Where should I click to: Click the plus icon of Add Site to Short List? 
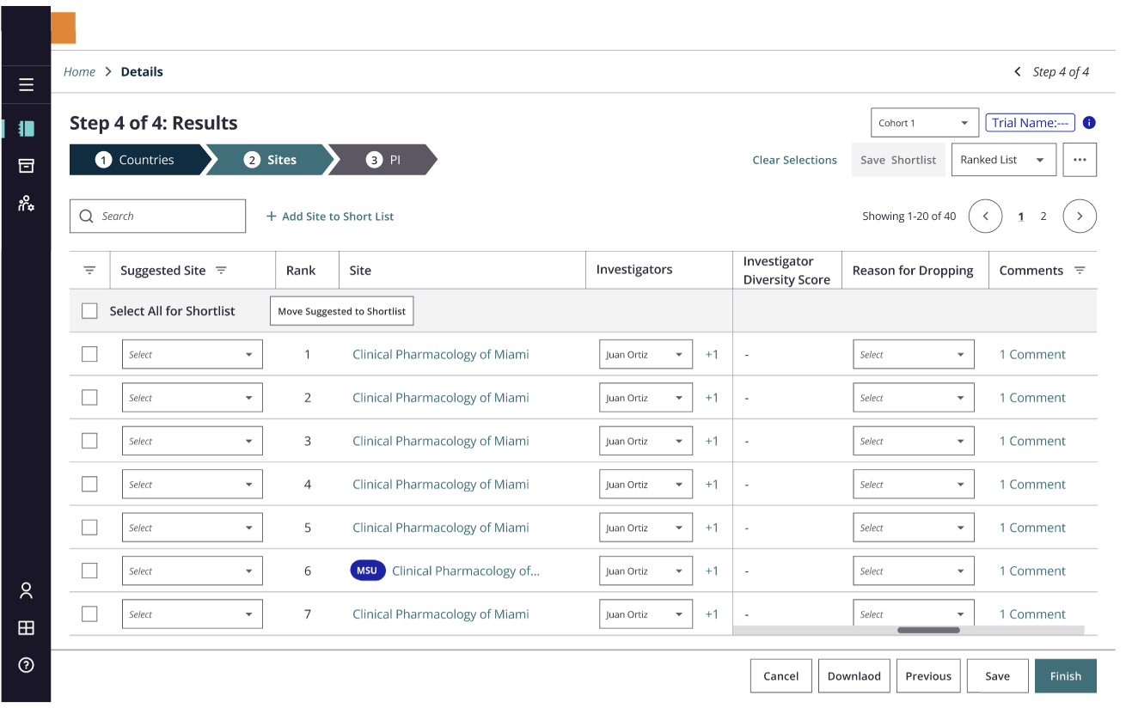point(272,217)
